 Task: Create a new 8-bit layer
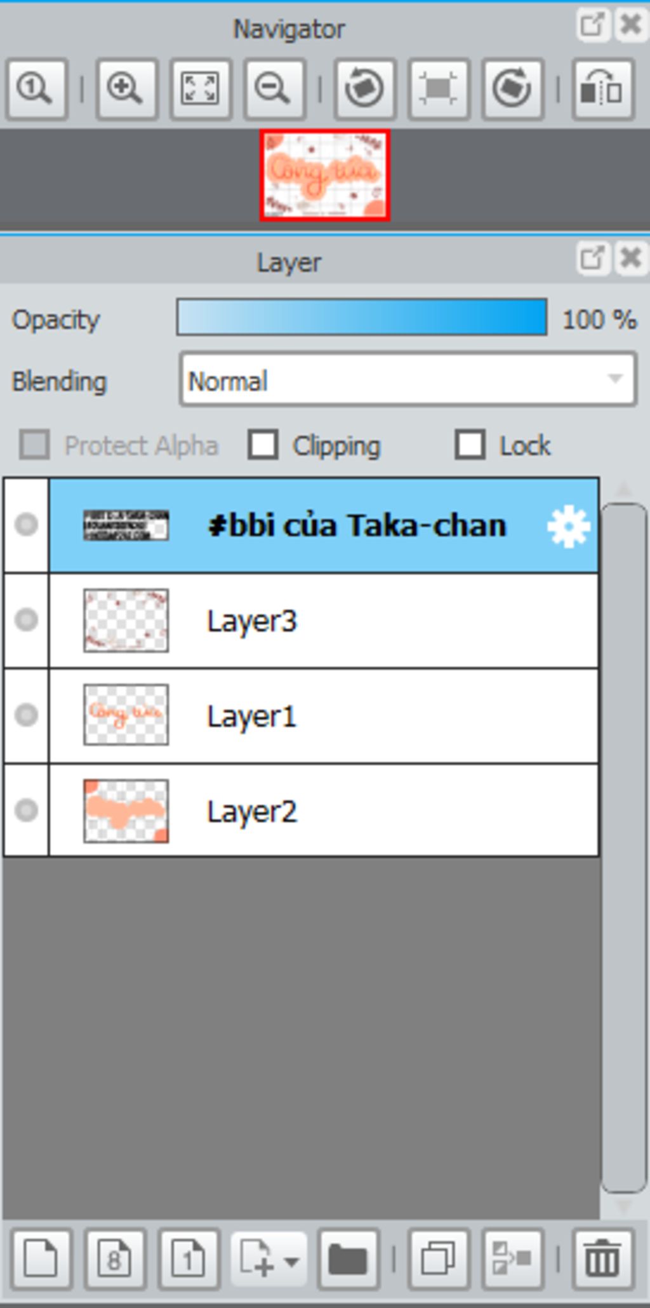115,1259
